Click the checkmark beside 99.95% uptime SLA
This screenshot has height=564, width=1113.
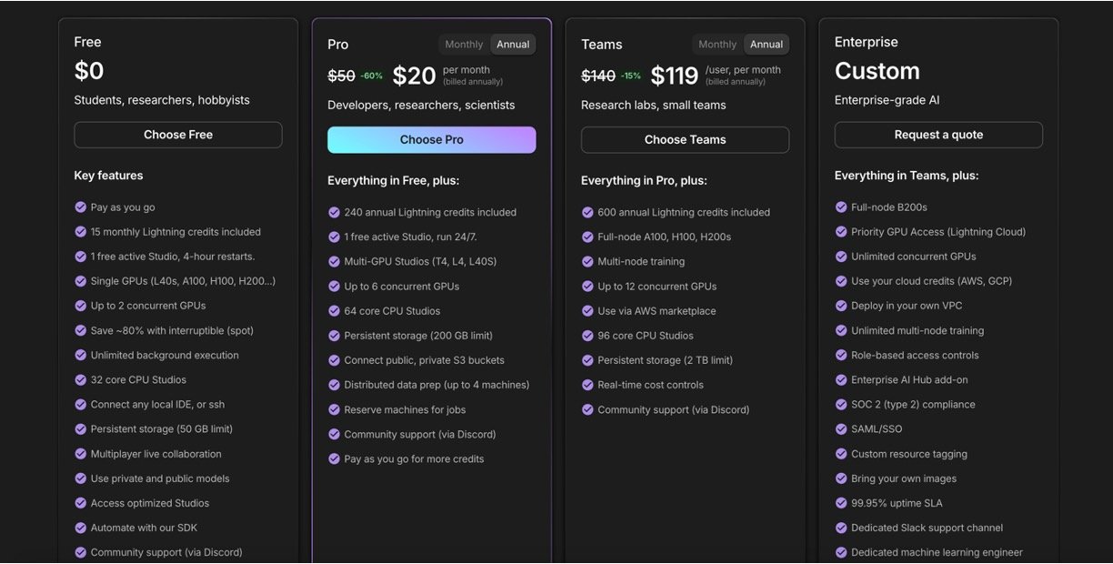coord(841,503)
